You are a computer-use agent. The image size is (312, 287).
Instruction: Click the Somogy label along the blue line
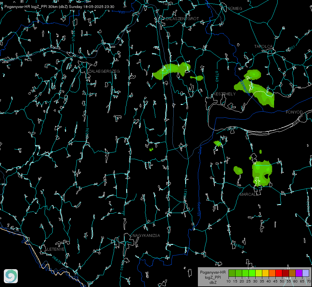[x=199, y=210]
